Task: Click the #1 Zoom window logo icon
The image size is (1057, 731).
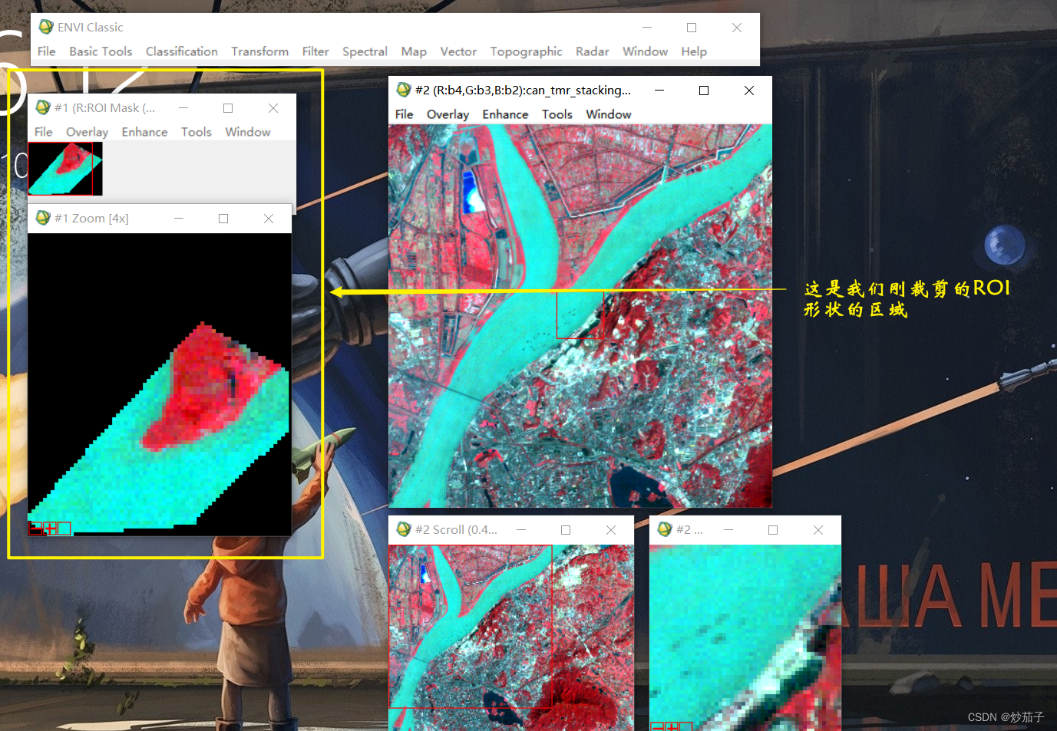Action: (43, 218)
